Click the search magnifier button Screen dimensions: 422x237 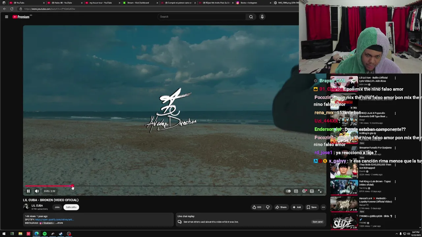click(x=251, y=17)
